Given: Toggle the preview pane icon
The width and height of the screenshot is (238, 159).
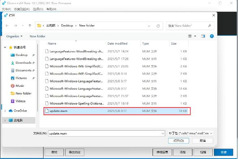Looking at the screenshot, I should click(203, 36).
